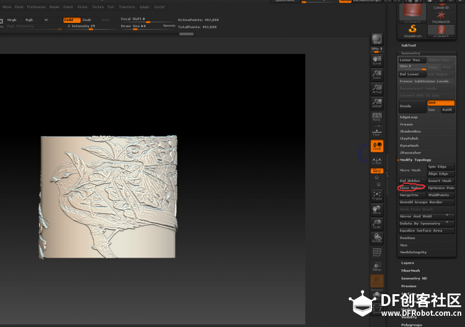Image resolution: width=465 pixels, height=327 pixels.
Task: Open the Texture menu
Action: pyautogui.click(x=97, y=7)
